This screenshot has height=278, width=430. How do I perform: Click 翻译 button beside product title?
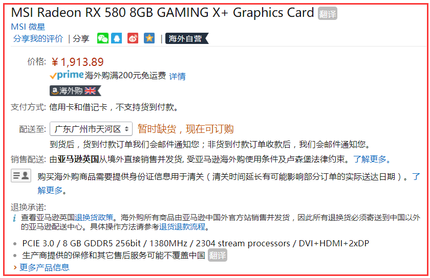click(328, 13)
